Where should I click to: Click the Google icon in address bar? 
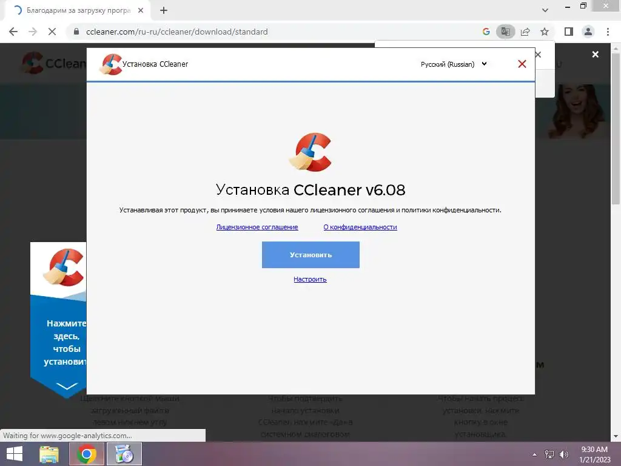pyautogui.click(x=486, y=32)
